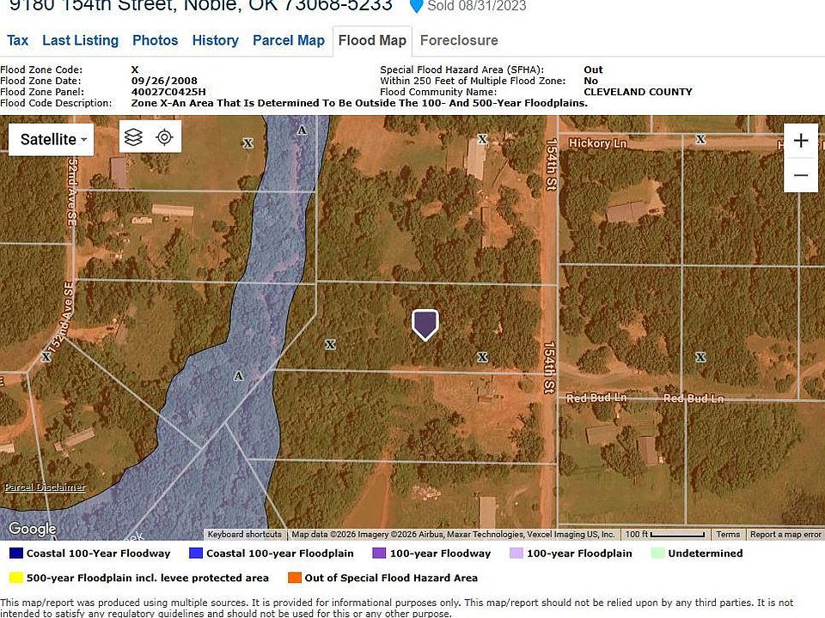Click the 100-year Floodway purple swatch
Screen dimensions: 825x618
379,554
